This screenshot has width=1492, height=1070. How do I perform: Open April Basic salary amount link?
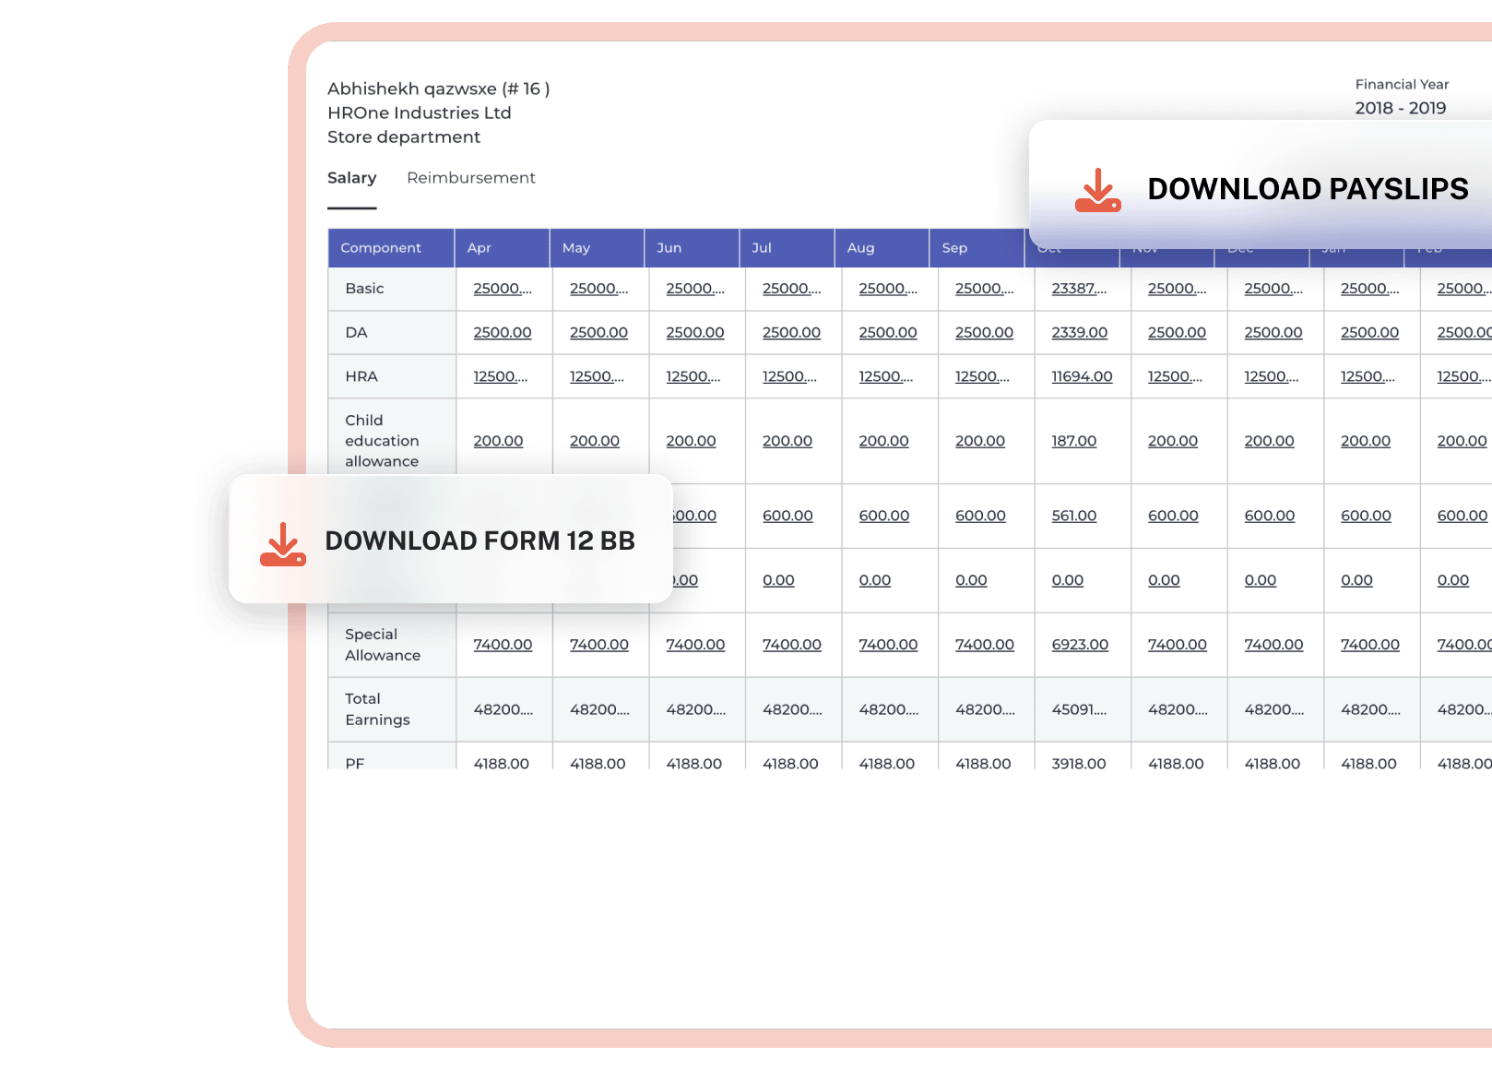point(502,289)
